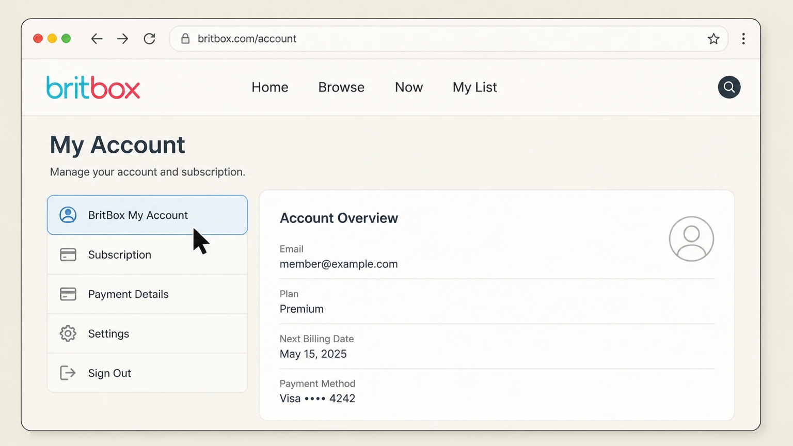
Task: Click the May 15, 2025 billing date
Action: point(313,354)
